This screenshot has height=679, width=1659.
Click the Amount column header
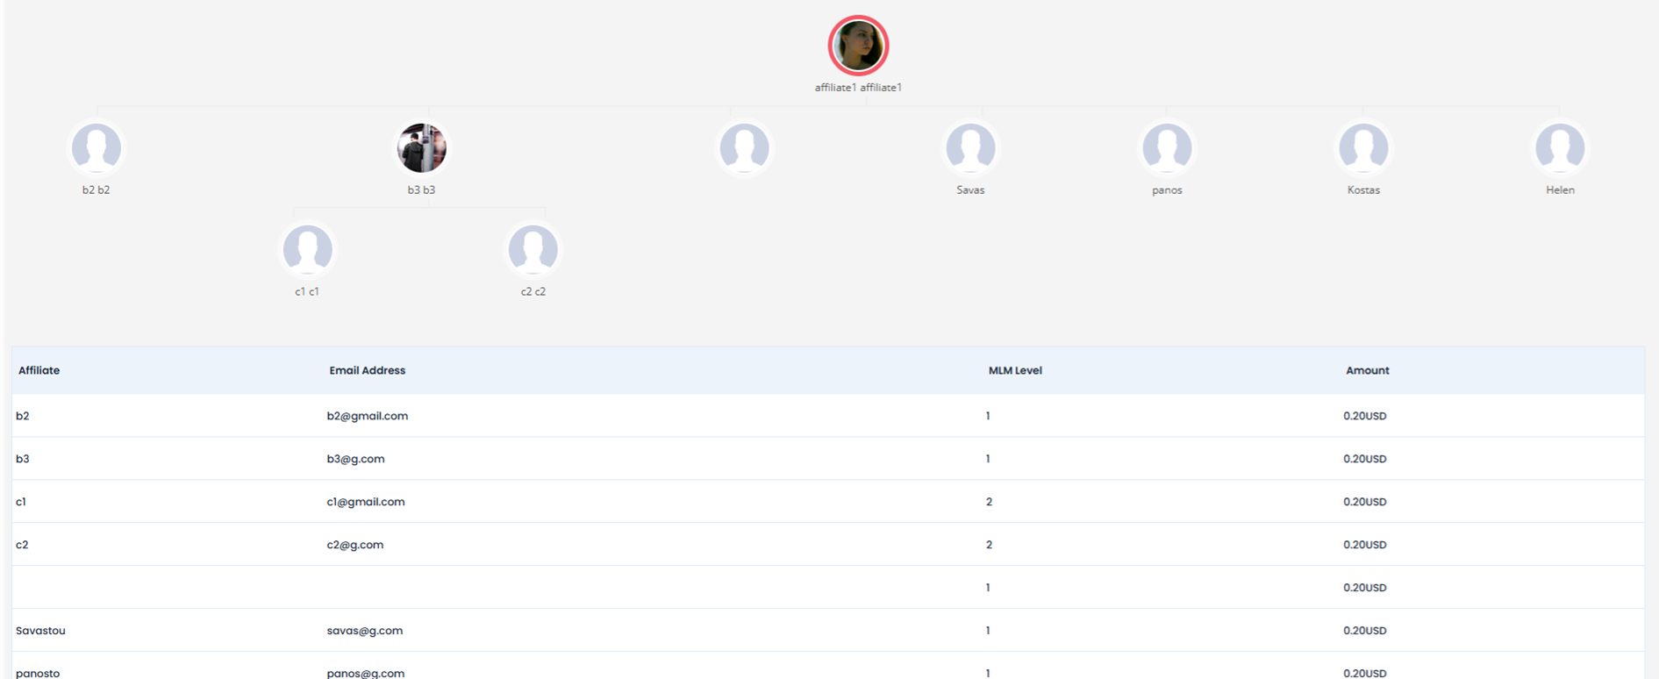(x=1367, y=370)
